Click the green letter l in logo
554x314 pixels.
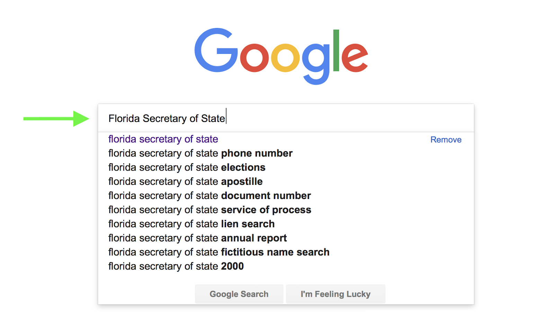pos(336,50)
